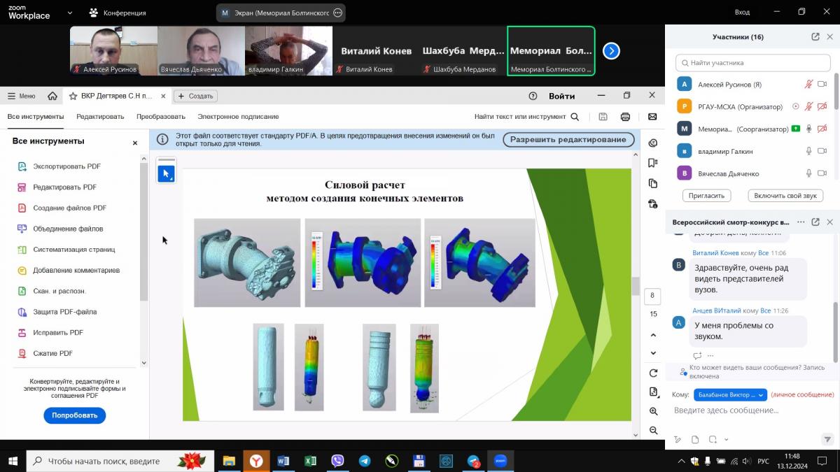Open the page thumbnails panel icon
Screen dimensions: 840x472
[653, 183]
